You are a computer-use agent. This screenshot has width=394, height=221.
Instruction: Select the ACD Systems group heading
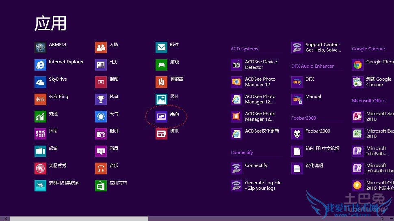point(245,49)
